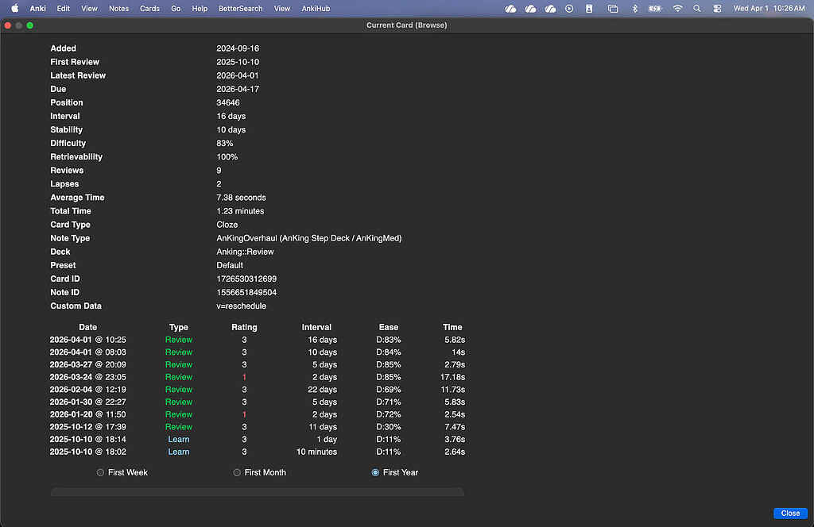This screenshot has height=527, width=814.
Task: Open the Go menu
Action: 176,8
